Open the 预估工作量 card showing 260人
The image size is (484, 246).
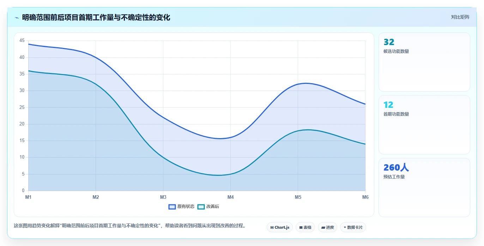click(x=424, y=187)
